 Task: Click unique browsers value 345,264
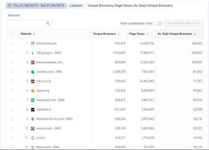click(x=120, y=119)
